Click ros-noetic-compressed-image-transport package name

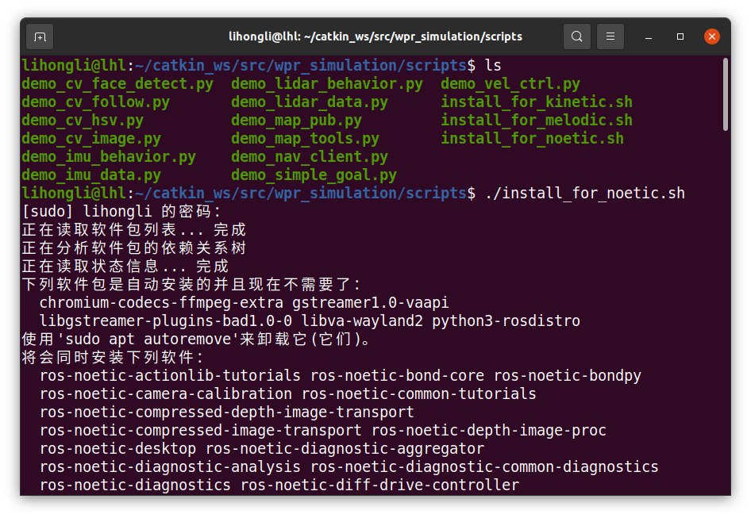(x=201, y=430)
